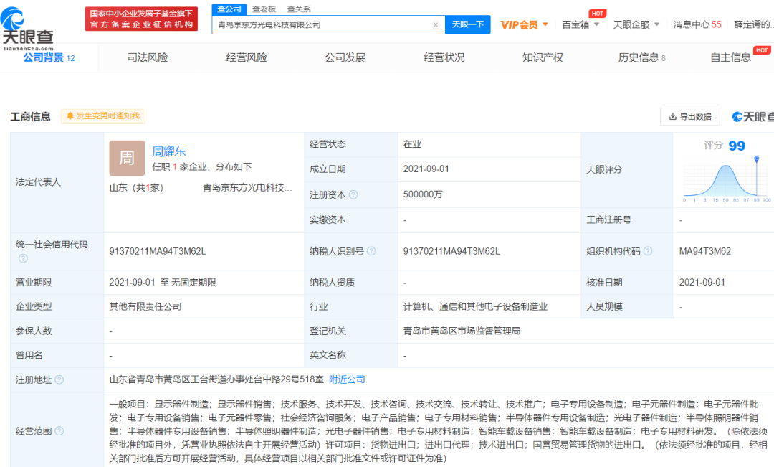
Task: Click the 青岛京东方光电科技... company link
Action: [x=247, y=188]
